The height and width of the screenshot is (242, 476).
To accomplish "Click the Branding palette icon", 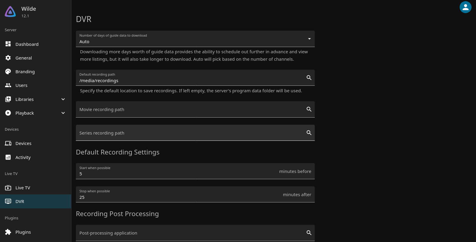I will (x=8, y=71).
